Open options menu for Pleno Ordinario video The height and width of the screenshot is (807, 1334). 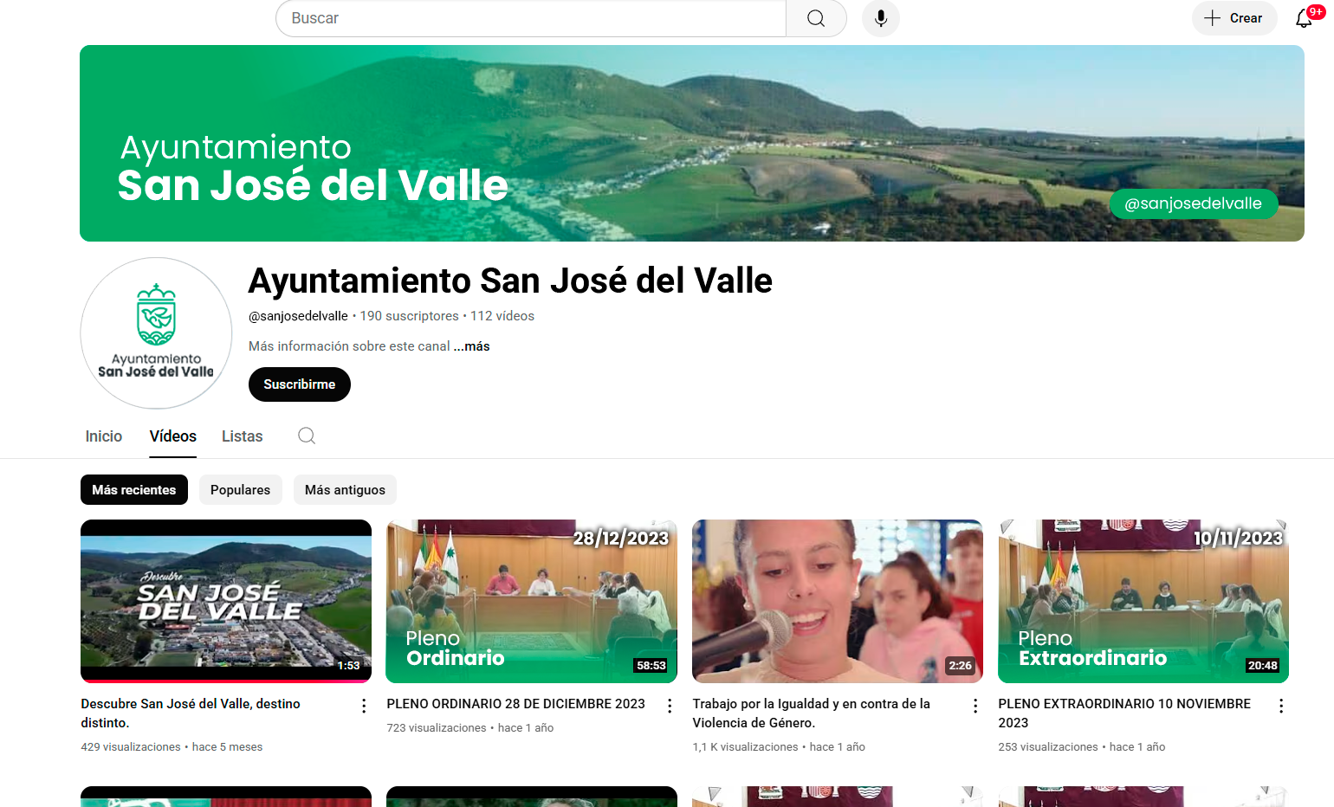click(x=670, y=706)
